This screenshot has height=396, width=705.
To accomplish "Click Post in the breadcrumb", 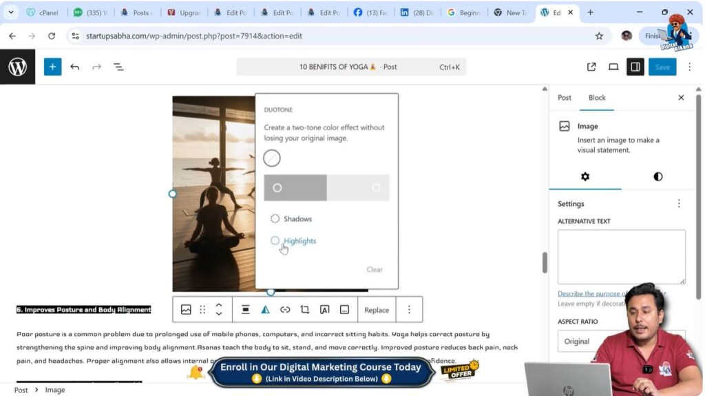I will pyautogui.click(x=21, y=390).
